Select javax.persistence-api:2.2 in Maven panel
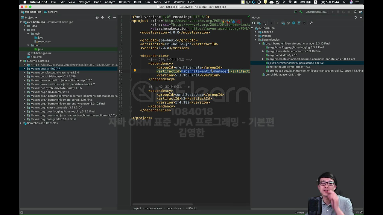Image resolution: width=383 pixels, height=215 pixels. (296, 63)
